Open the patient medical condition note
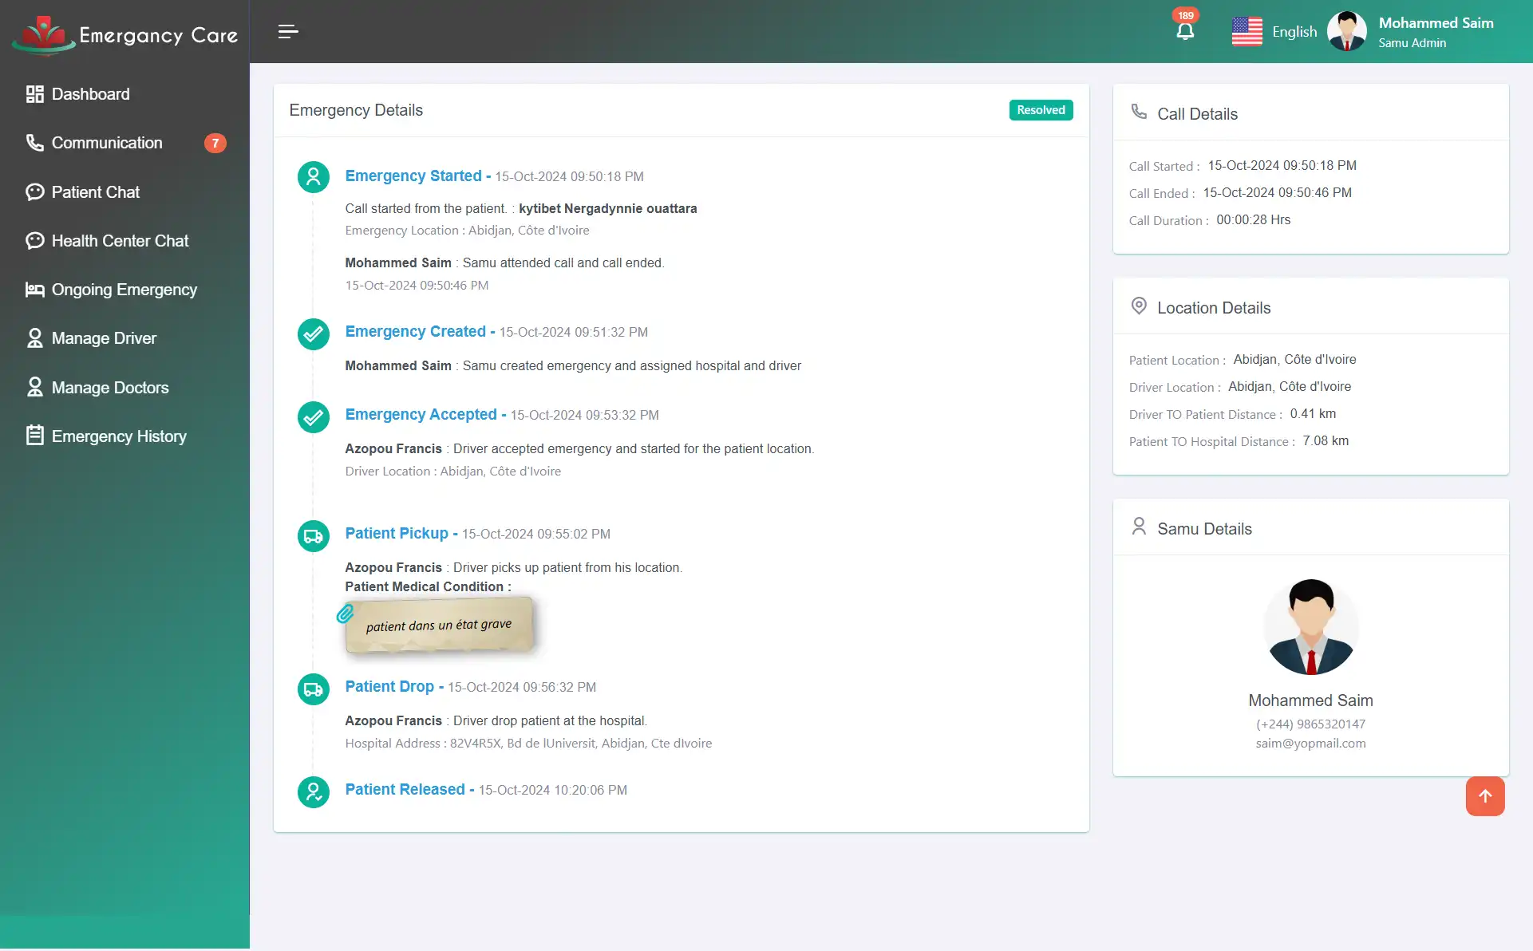The height and width of the screenshot is (951, 1533). tap(439, 625)
